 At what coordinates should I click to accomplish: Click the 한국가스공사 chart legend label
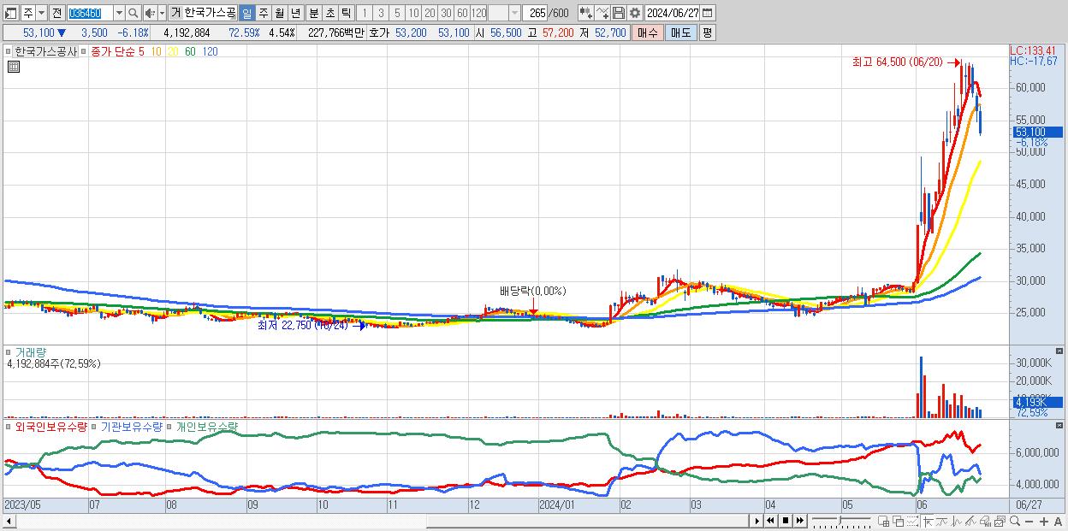click(x=46, y=51)
